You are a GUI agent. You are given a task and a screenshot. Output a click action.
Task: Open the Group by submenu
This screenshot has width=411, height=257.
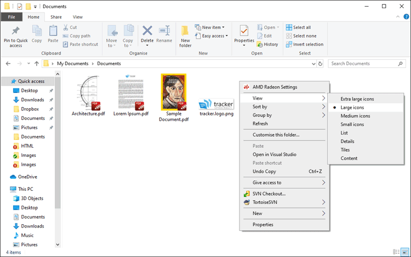pos(284,115)
